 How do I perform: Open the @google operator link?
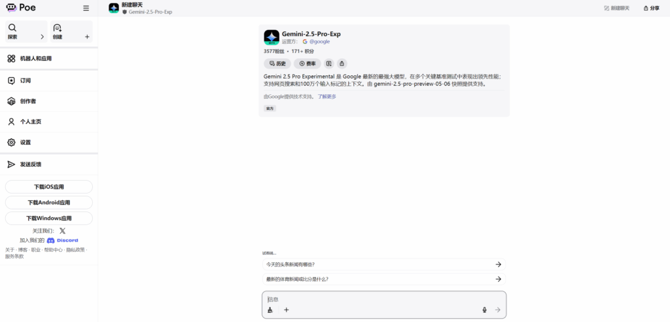click(x=316, y=41)
